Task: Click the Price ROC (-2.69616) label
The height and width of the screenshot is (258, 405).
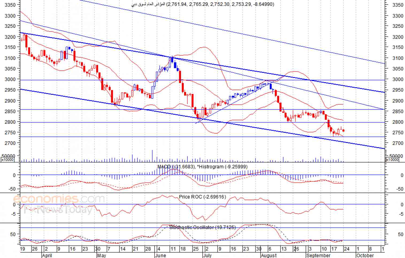Action: (x=202, y=197)
